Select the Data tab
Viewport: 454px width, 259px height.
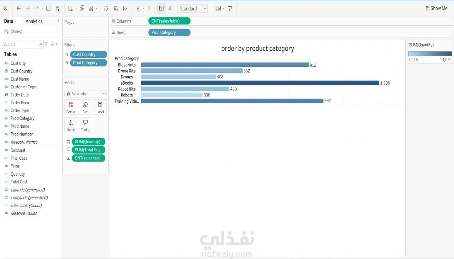[x=9, y=21]
